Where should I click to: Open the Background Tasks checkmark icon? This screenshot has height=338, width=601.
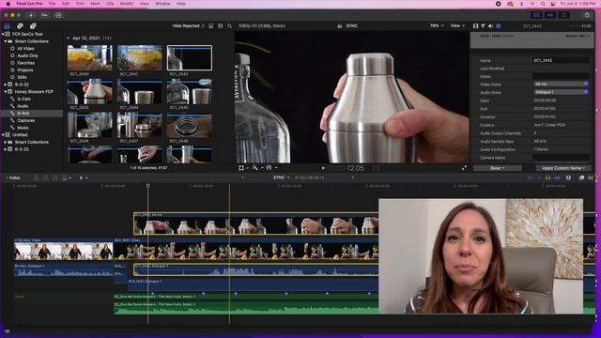point(58,15)
